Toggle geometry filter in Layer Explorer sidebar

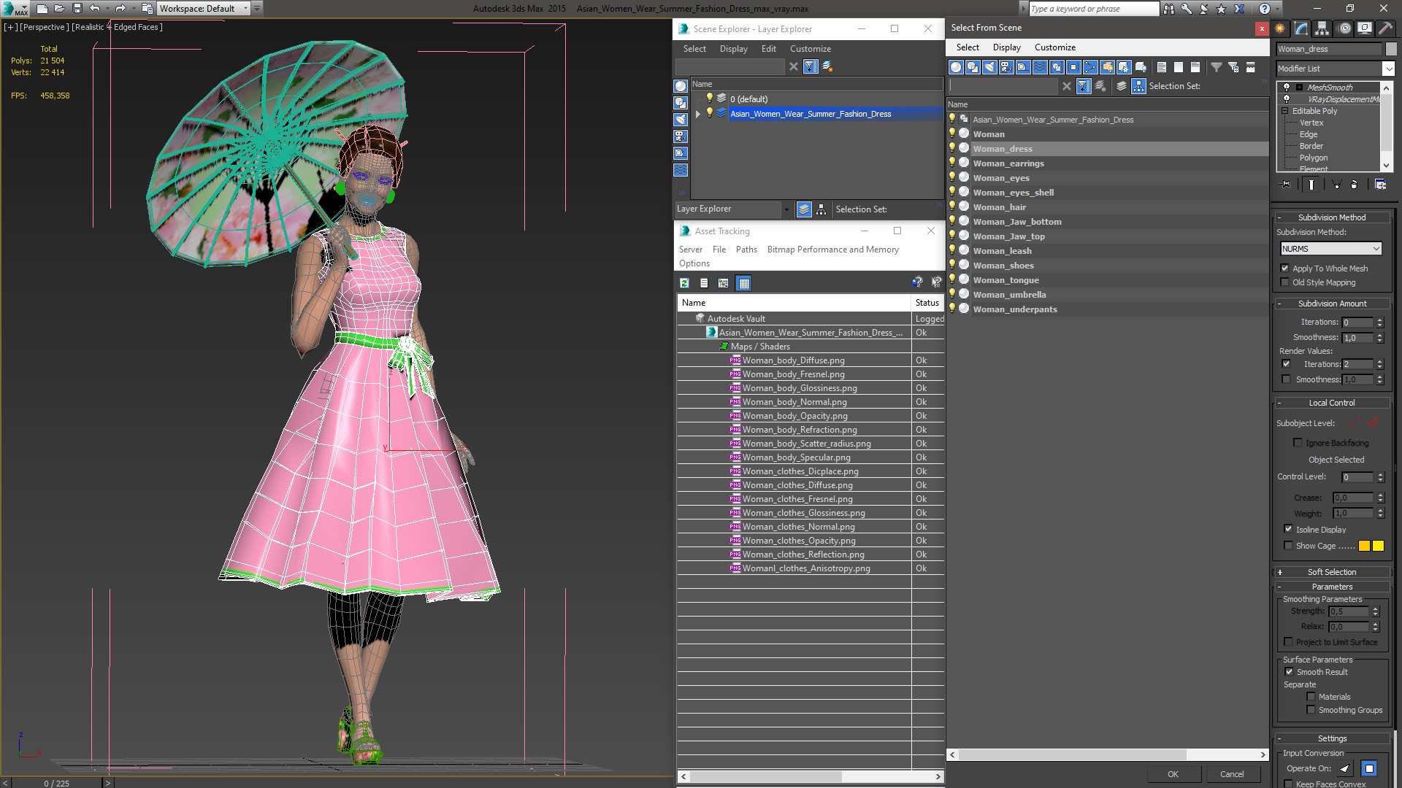point(681,86)
